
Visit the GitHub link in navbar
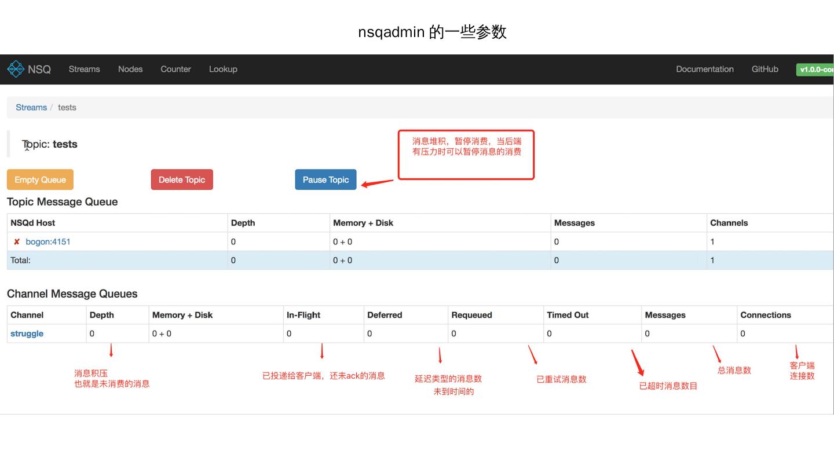click(765, 69)
